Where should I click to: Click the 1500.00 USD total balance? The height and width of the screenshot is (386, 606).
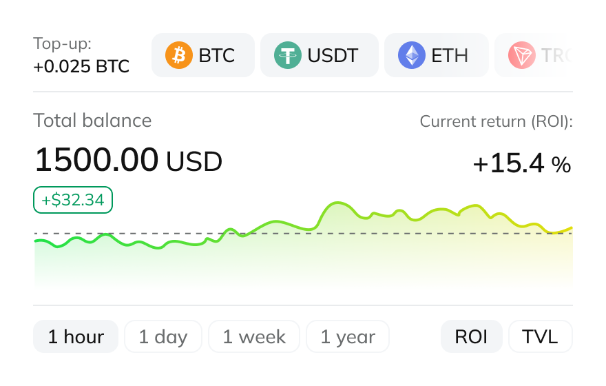click(x=128, y=160)
